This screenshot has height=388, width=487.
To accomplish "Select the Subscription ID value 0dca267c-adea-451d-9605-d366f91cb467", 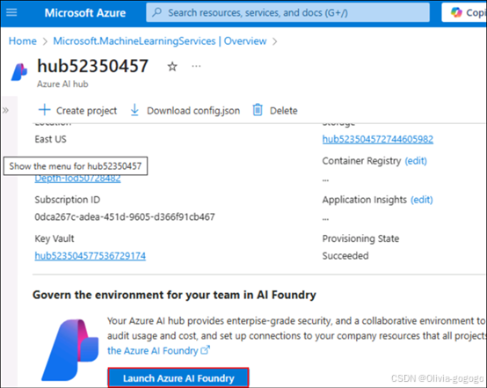I will [125, 216].
